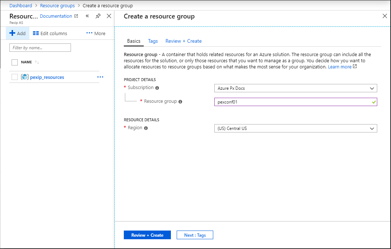Click the Filter by name input field

tap(40, 48)
